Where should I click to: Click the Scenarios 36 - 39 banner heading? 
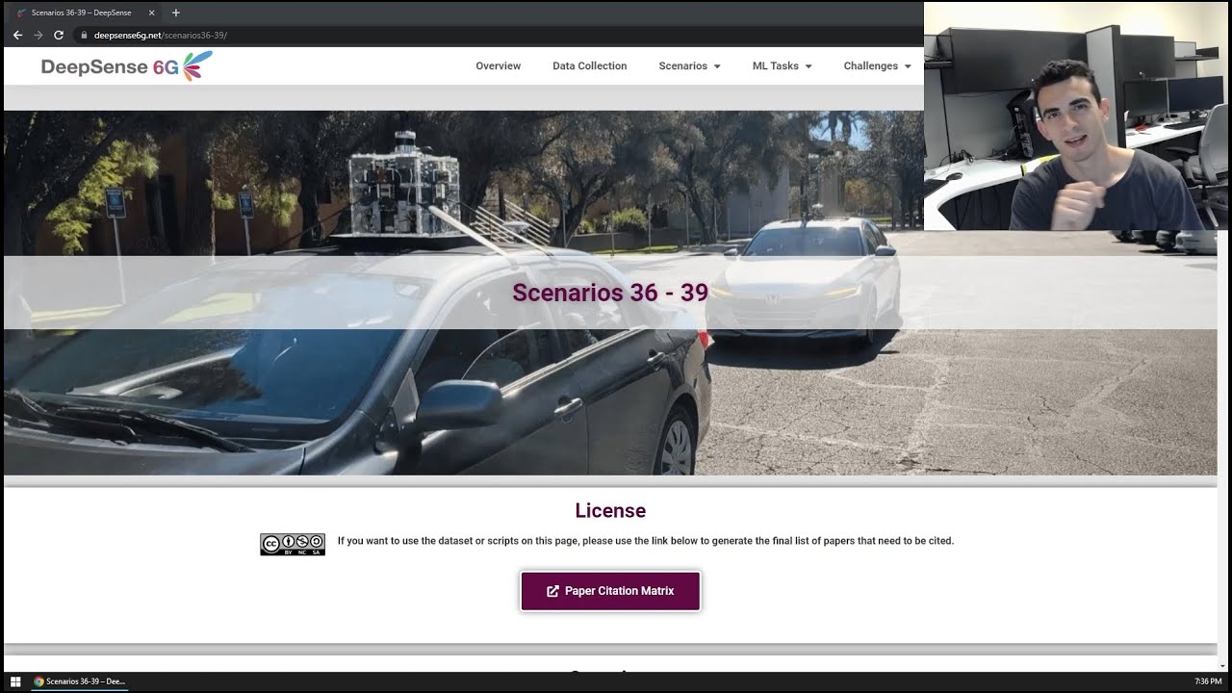(610, 293)
